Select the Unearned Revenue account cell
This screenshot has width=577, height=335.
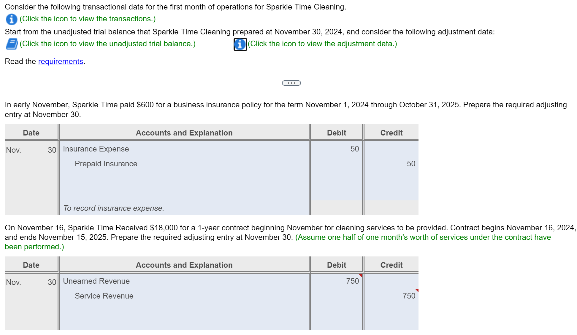click(x=96, y=281)
